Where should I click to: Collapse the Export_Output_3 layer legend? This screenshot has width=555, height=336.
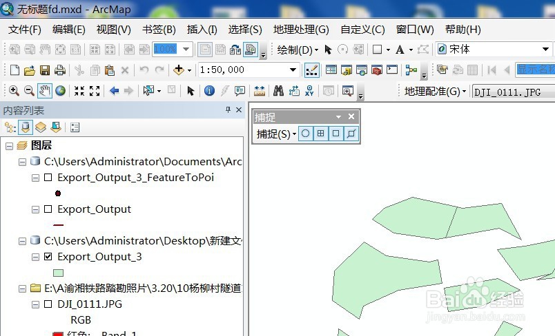pos(35,257)
